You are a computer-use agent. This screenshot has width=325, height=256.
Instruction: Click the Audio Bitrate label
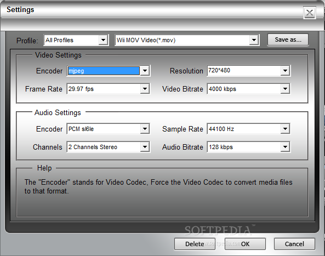pos(183,147)
